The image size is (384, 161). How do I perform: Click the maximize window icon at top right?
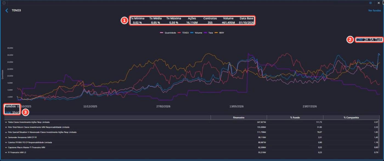tap(371, 3)
